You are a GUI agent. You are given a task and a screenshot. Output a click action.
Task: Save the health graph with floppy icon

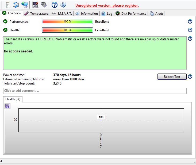7,106
